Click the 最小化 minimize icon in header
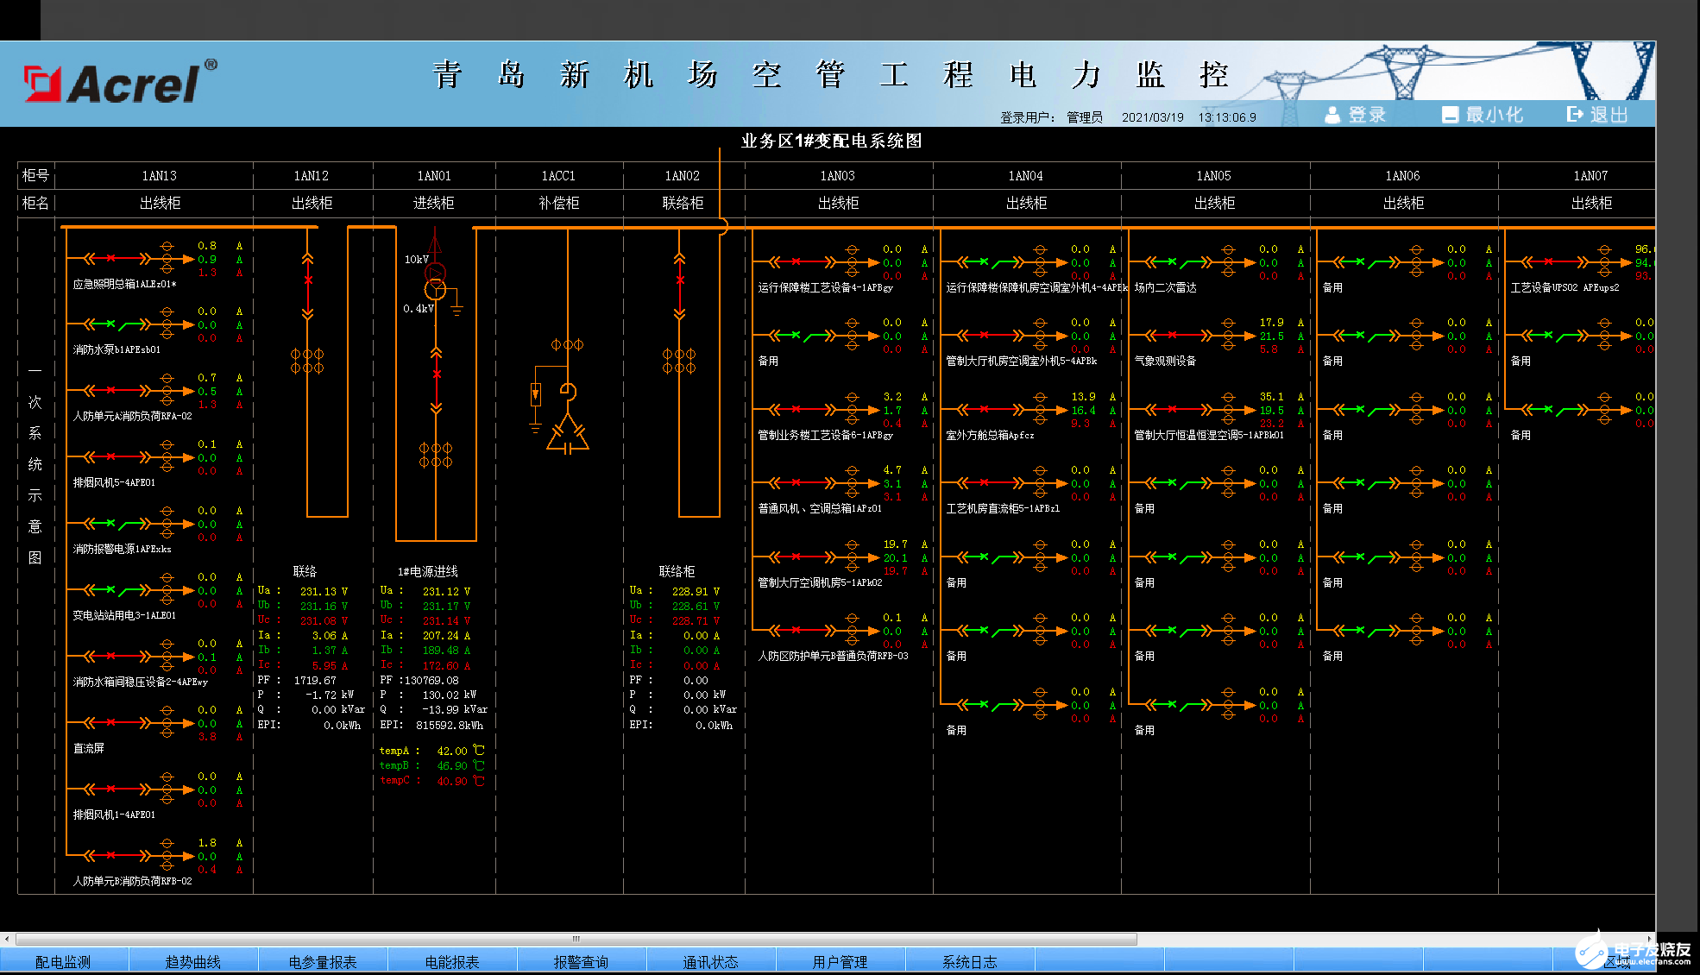This screenshot has width=1700, height=975. (1450, 115)
